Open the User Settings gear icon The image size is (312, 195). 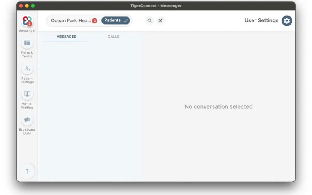click(x=287, y=21)
